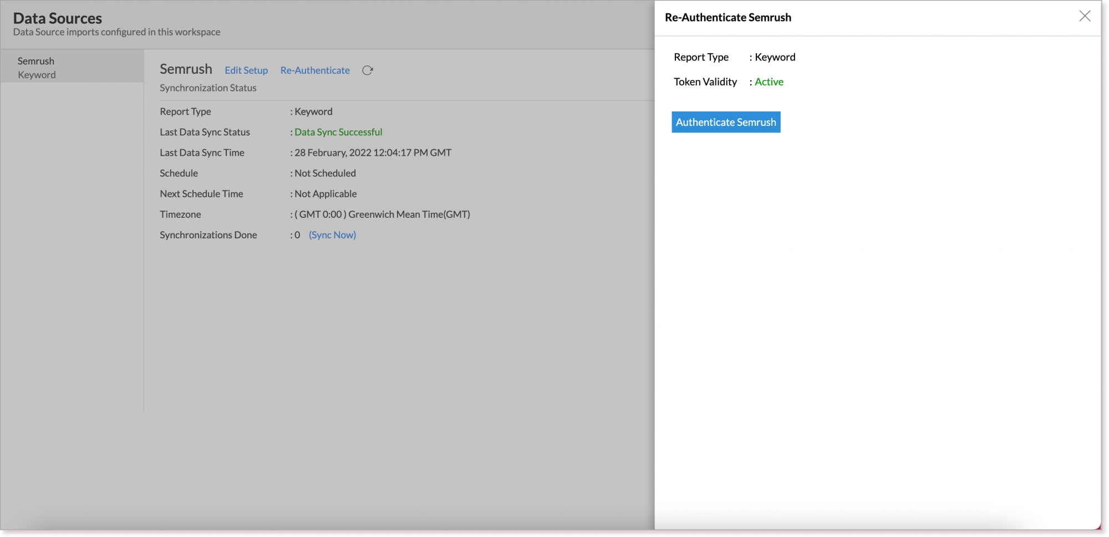This screenshot has width=1109, height=537.
Task: Click the Active token validity value
Action: (x=769, y=82)
